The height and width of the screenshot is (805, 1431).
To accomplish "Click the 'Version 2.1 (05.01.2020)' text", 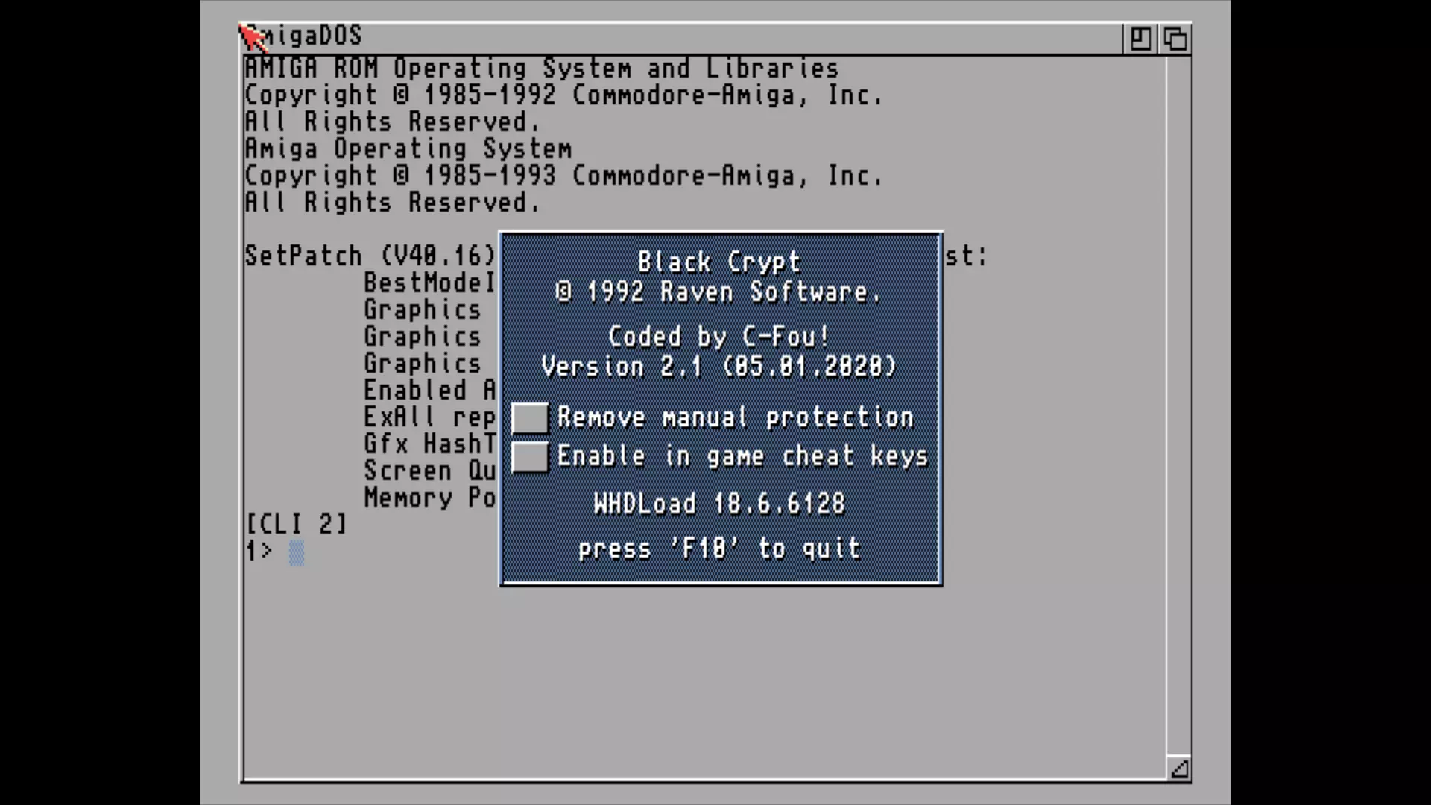I will (719, 367).
